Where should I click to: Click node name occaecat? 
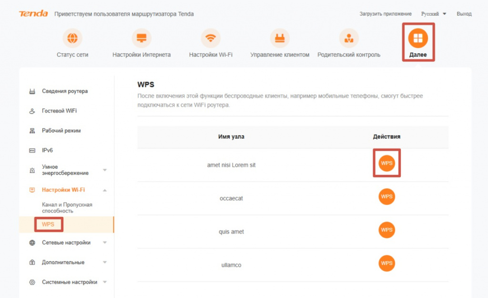[x=231, y=198]
